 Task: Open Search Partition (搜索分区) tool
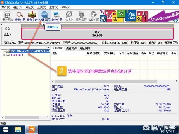coord(20,16)
